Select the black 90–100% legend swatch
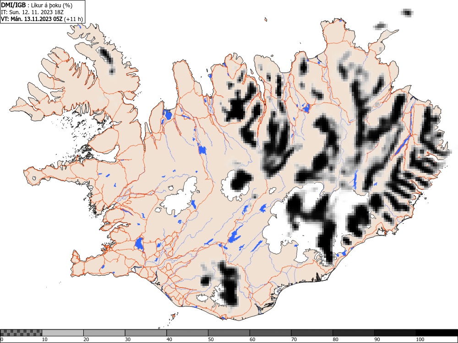Screen dimensions: 458x343 coord(395,333)
